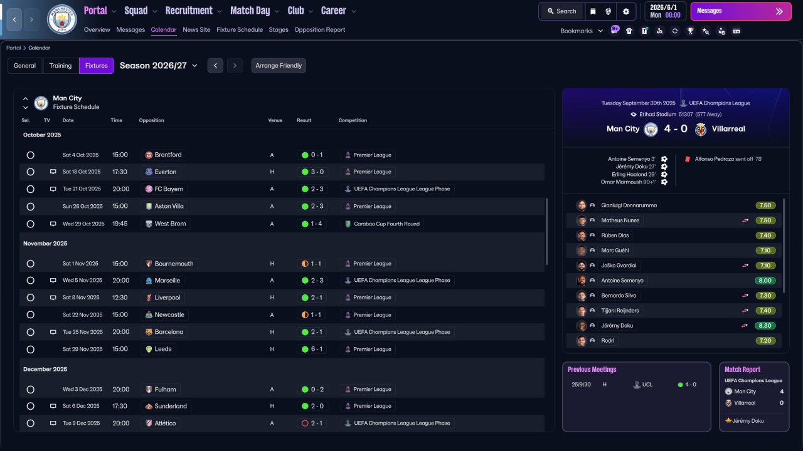Image resolution: width=803 pixels, height=451 pixels.
Task: Click the trophy icon in bookmarks bar
Action: click(x=690, y=31)
